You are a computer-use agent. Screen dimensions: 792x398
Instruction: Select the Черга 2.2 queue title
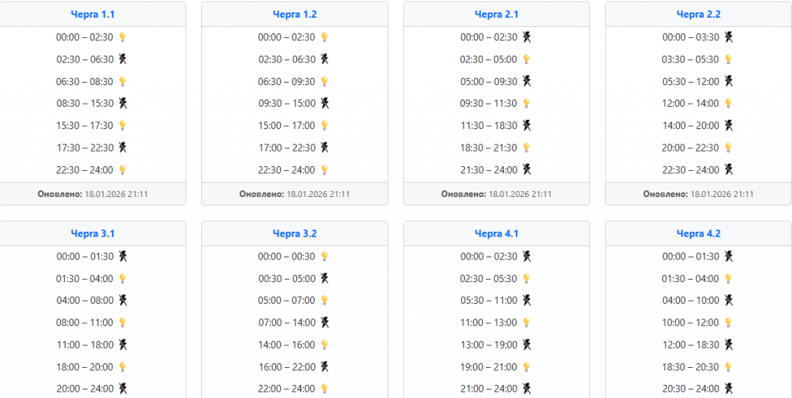click(698, 14)
